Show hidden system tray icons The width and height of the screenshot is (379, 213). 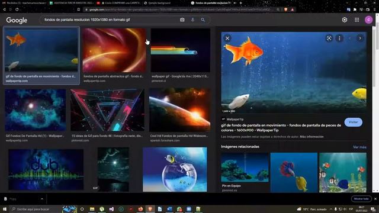click(330, 209)
